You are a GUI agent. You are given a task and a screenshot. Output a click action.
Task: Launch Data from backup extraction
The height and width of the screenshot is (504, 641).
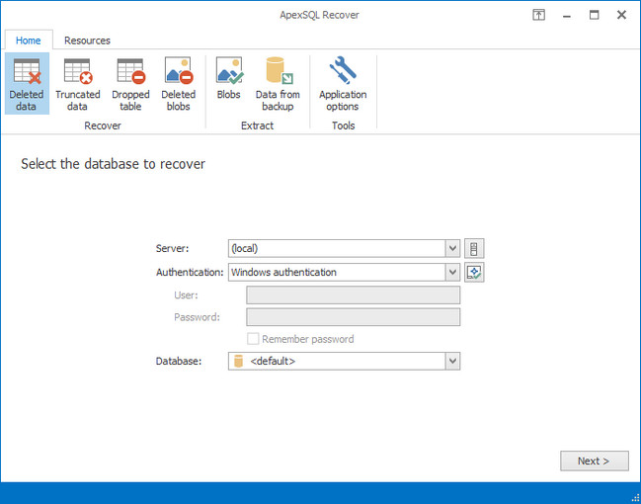click(278, 84)
